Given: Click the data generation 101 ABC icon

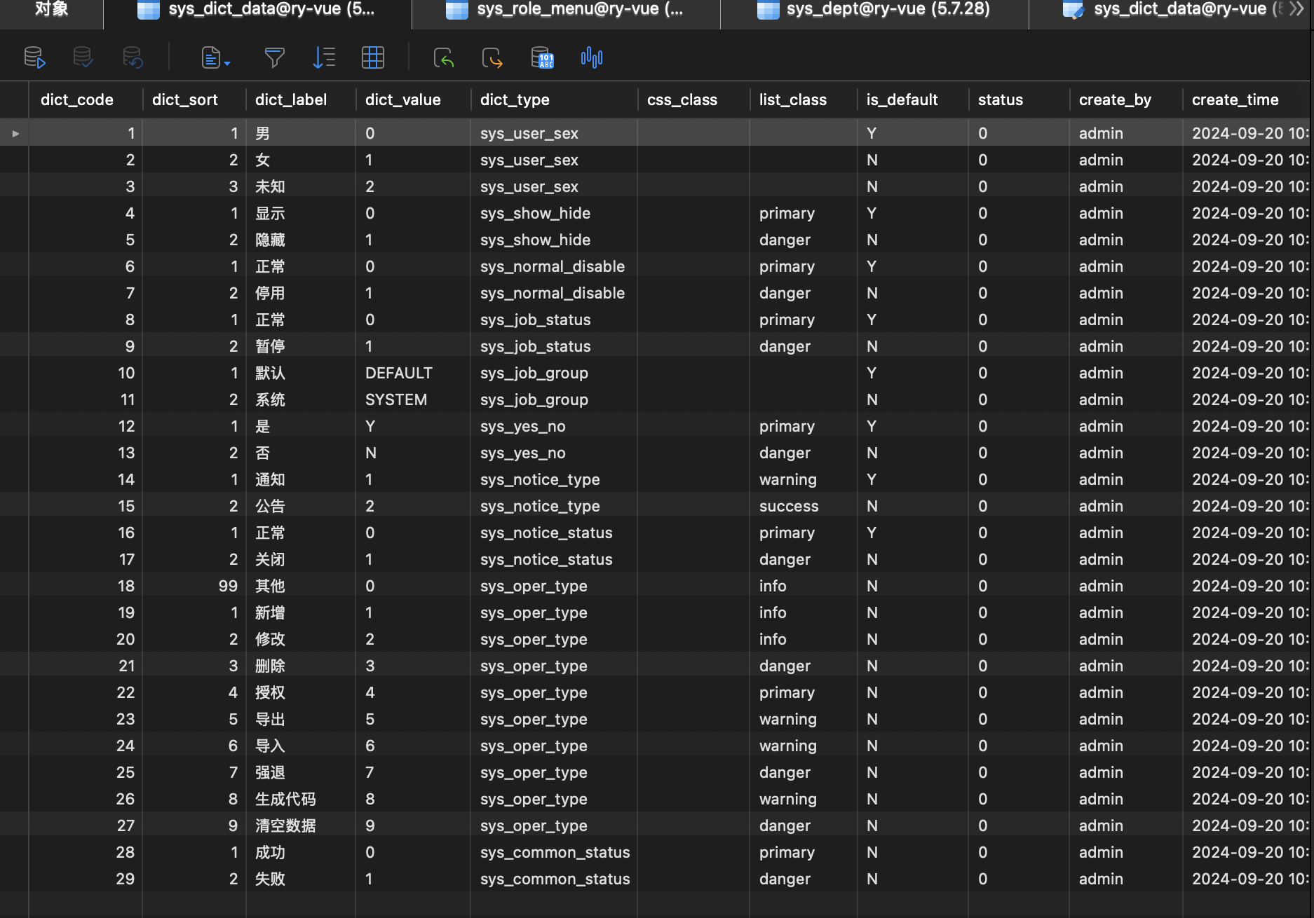Looking at the screenshot, I should pyautogui.click(x=542, y=57).
